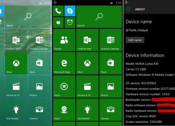Select Carrier: CV GBIE line
Screen dimensions: 175x126
pyautogui.click(x=136, y=69)
